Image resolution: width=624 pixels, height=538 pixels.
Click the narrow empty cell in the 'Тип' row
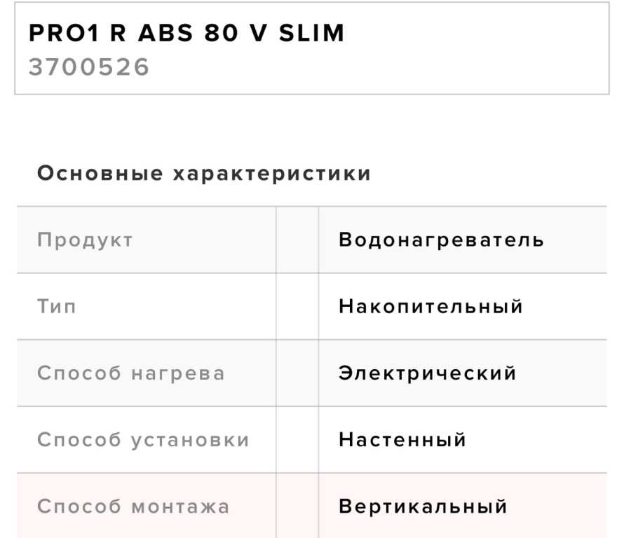tap(297, 306)
